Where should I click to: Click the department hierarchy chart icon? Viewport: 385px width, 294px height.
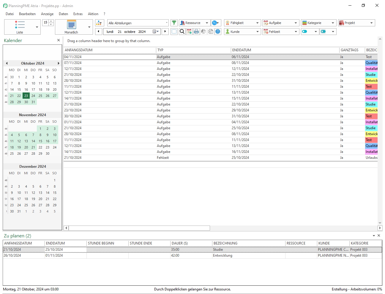point(99,23)
